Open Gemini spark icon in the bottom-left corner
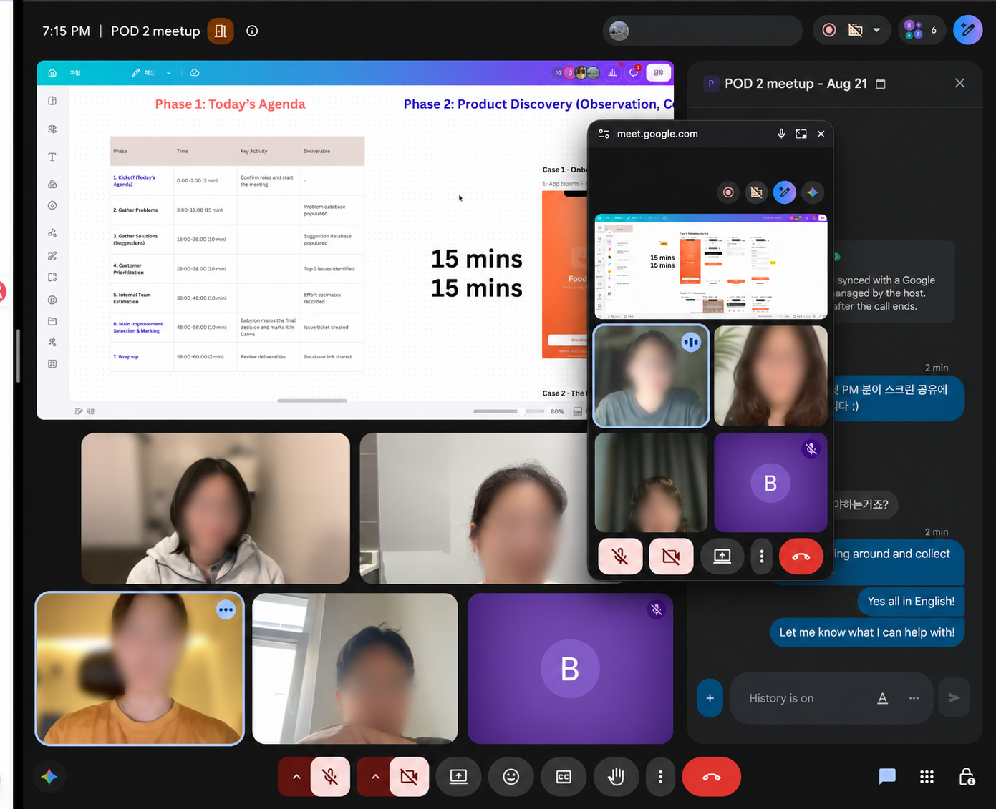The width and height of the screenshot is (996, 809). [x=49, y=777]
